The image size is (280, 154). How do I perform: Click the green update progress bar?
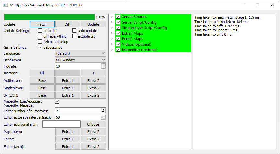click(x=49, y=17)
